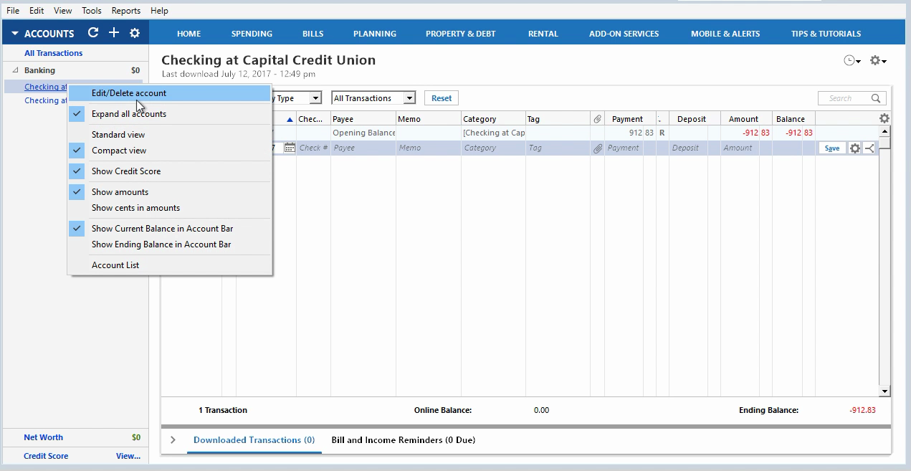Viewport: 911px width, 471px height.
Task: Open the account actions gear at top right
Action: click(x=878, y=61)
